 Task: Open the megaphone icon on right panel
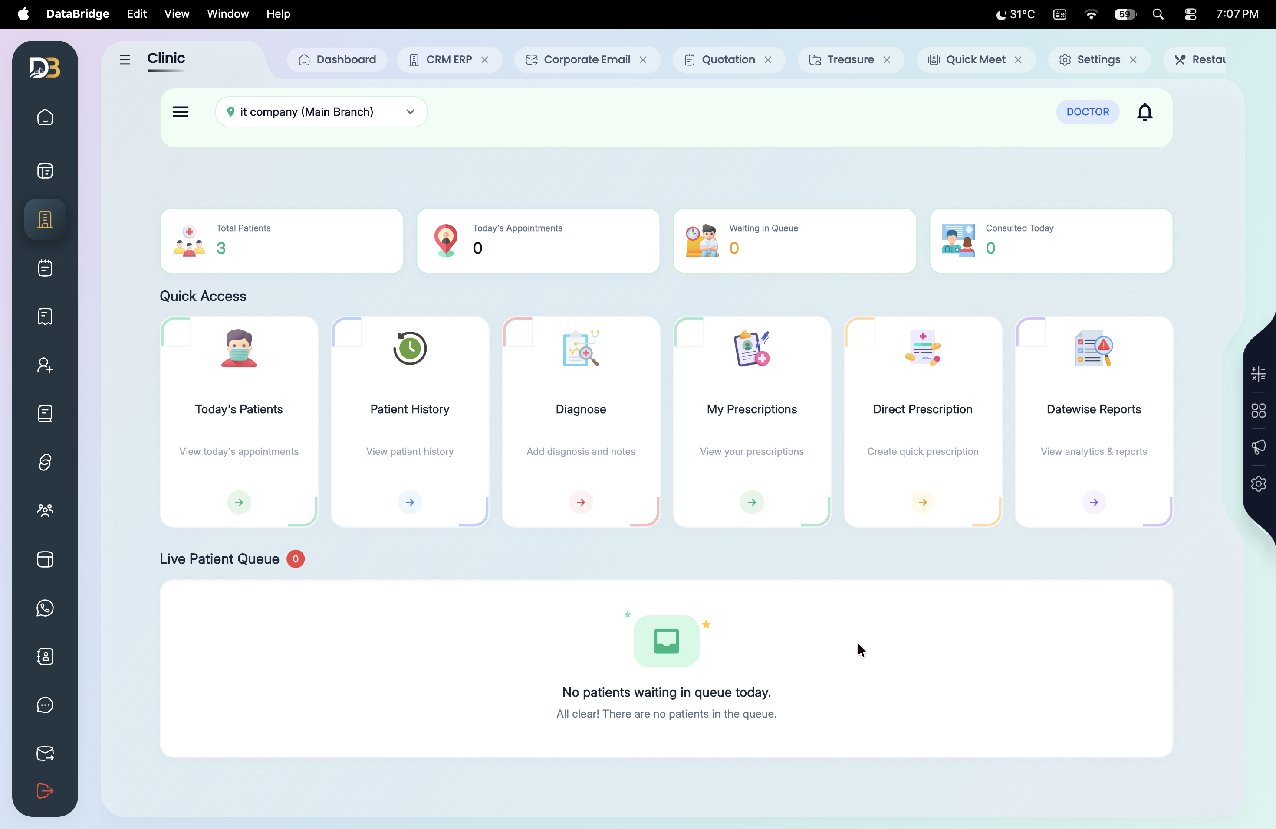[x=1258, y=447]
